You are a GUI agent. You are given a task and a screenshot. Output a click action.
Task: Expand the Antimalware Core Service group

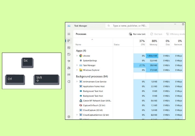(x=77, y=82)
